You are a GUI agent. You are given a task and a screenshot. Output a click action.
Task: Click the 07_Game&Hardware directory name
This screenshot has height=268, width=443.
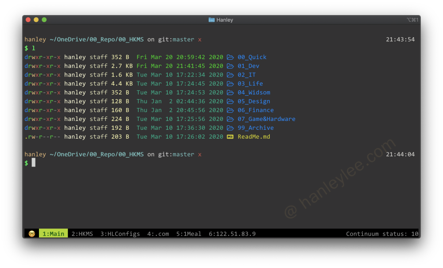coord(266,119)
